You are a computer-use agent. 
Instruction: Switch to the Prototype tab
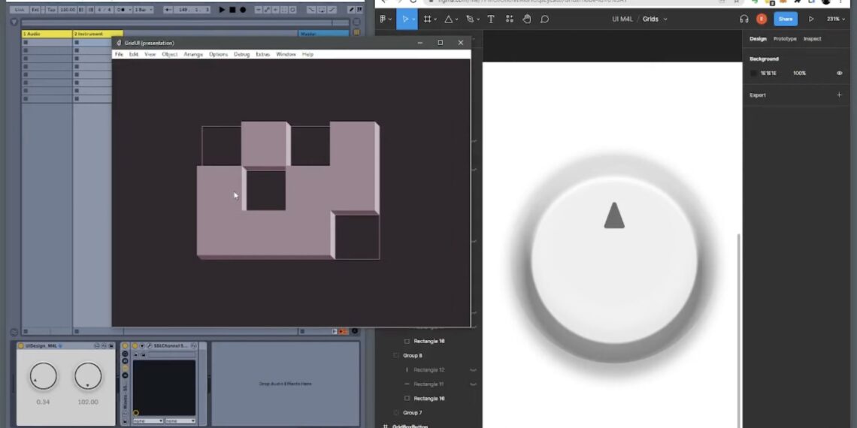pyautogui.click(x=785, y=39)
